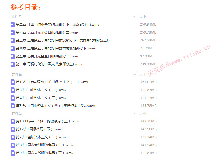Click video icon for 第一章 青铜时代的中国人 file
This screenshot has height=157, width=213.
(13, 64)
